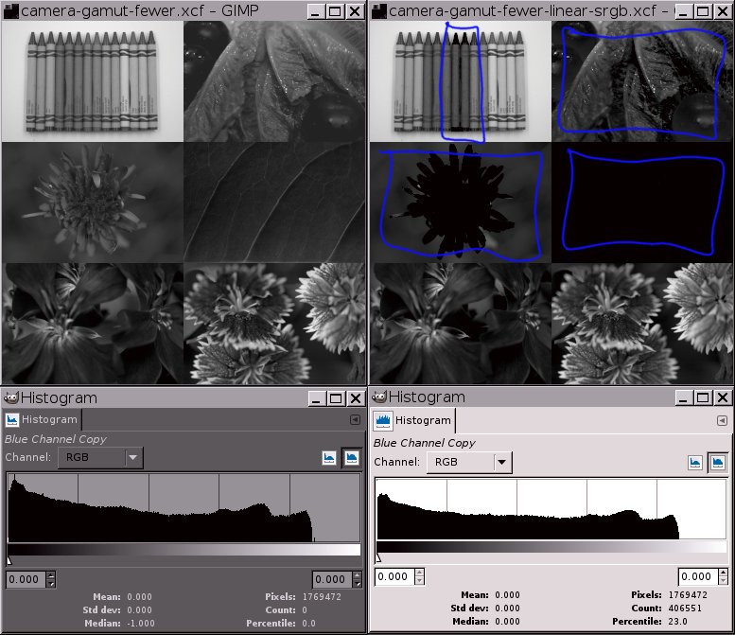This screenshot has width=735, height=635.
Task: Minimize the camera-gamut-fewer-linear-srgb.xcf window
Action: tap(683, 11)
